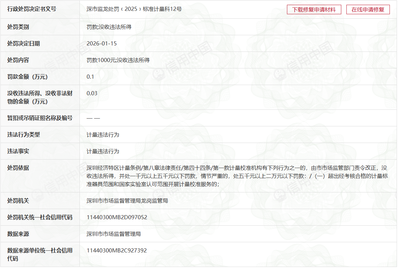
Task: Click the 违法事实 row value 计量违法行为
Action: [x=103, y=151]
